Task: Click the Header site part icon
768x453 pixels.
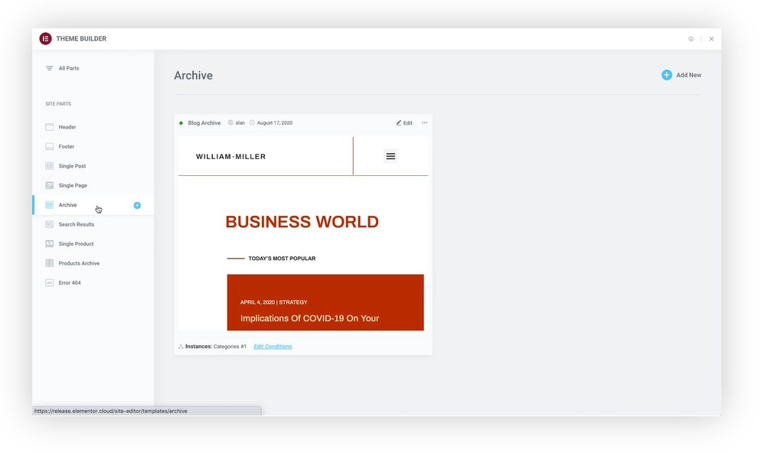Action: tap(50, 127)
